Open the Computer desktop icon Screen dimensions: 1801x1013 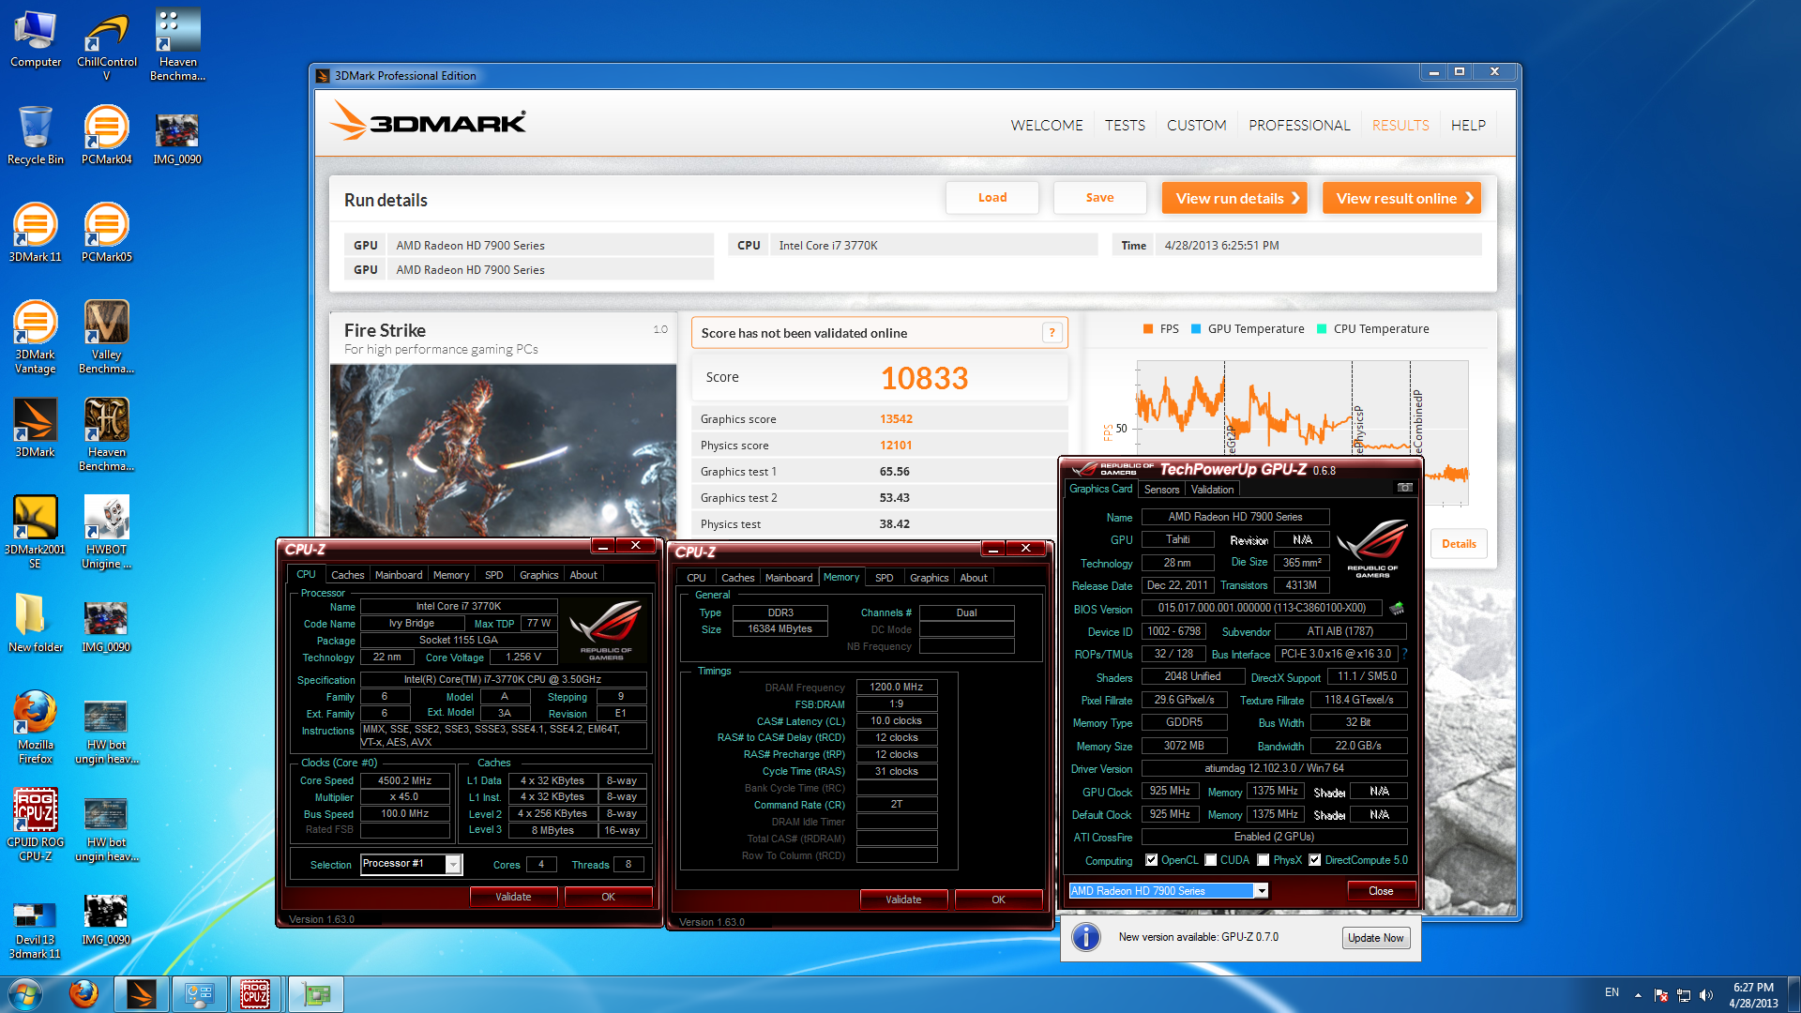tap(36, 39)
